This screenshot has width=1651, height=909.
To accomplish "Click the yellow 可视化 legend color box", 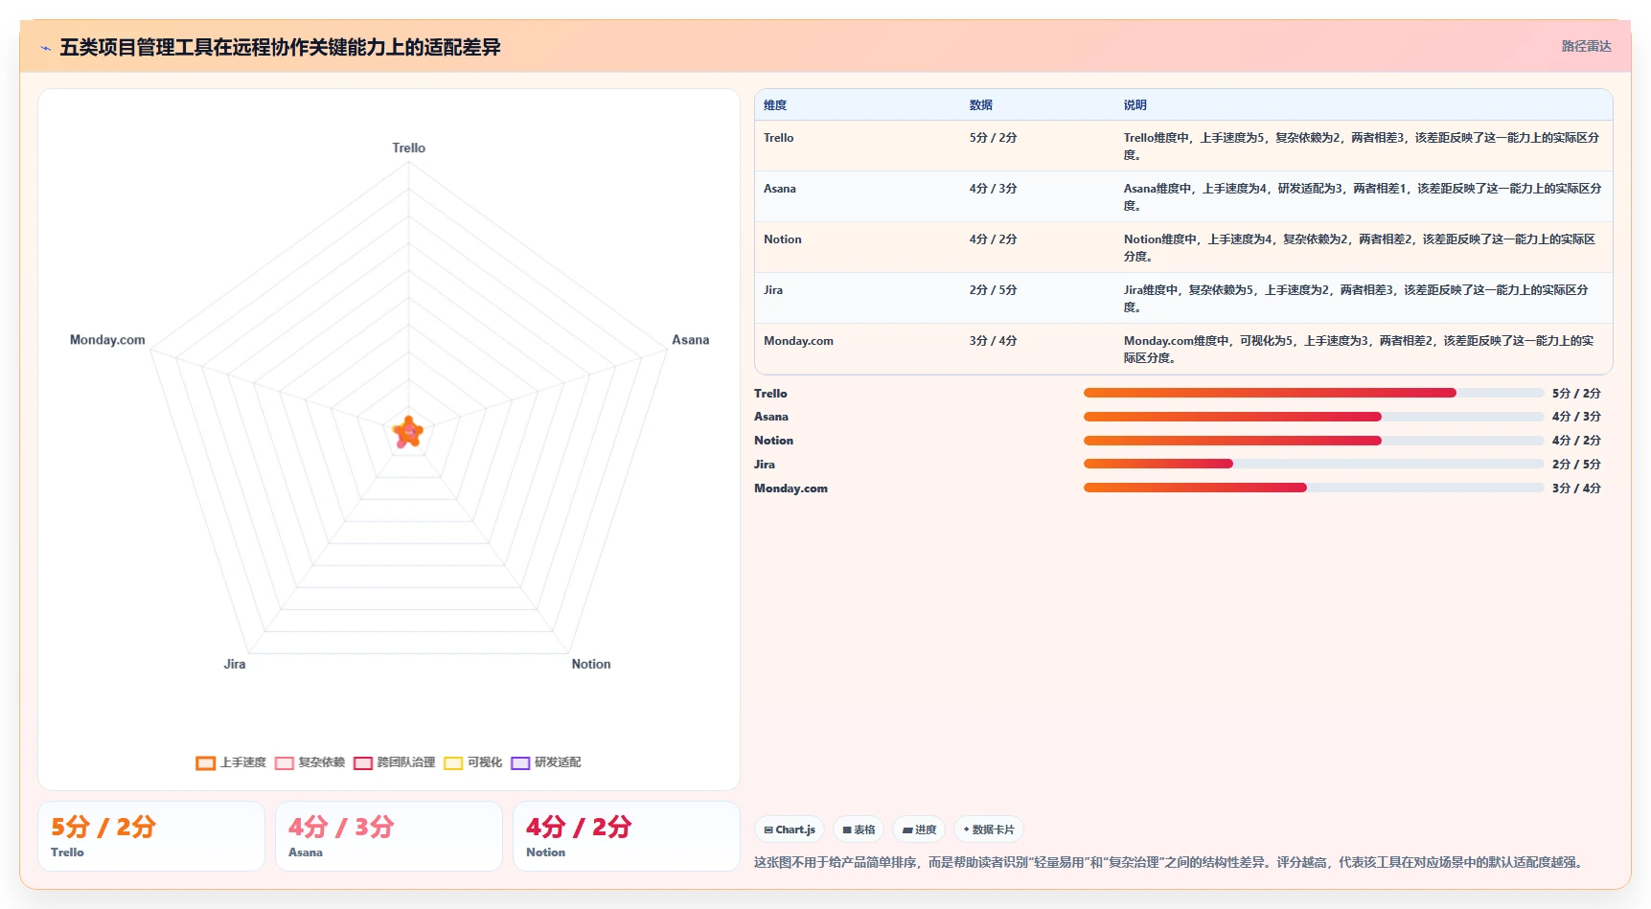I will point(453,763).
